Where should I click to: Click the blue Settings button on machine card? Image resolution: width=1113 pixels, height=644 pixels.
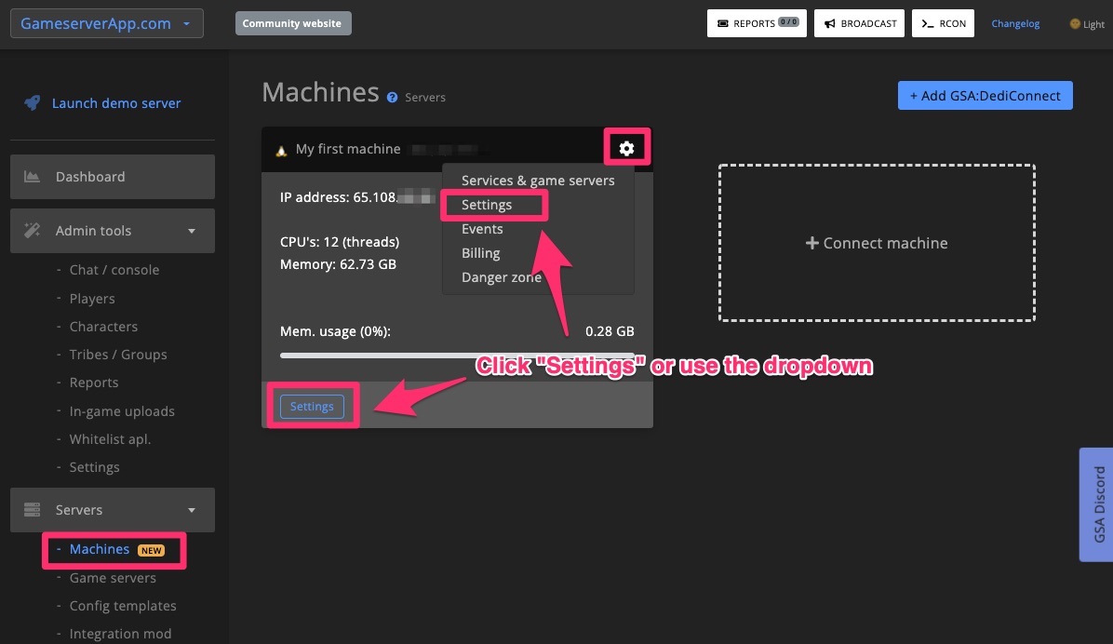click(x=312, y=406)
